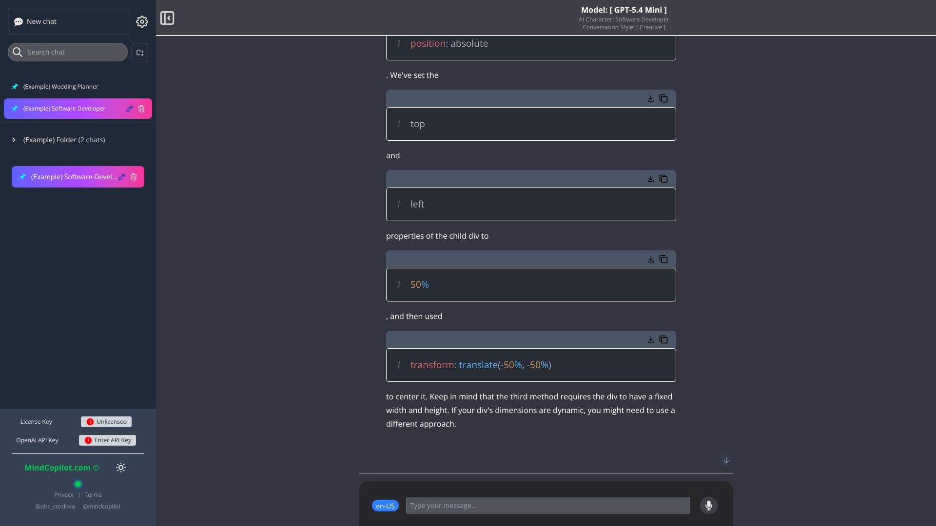Open the MindCopilot.com link
This screenshot has height=526, width=936.
point(61,468)
